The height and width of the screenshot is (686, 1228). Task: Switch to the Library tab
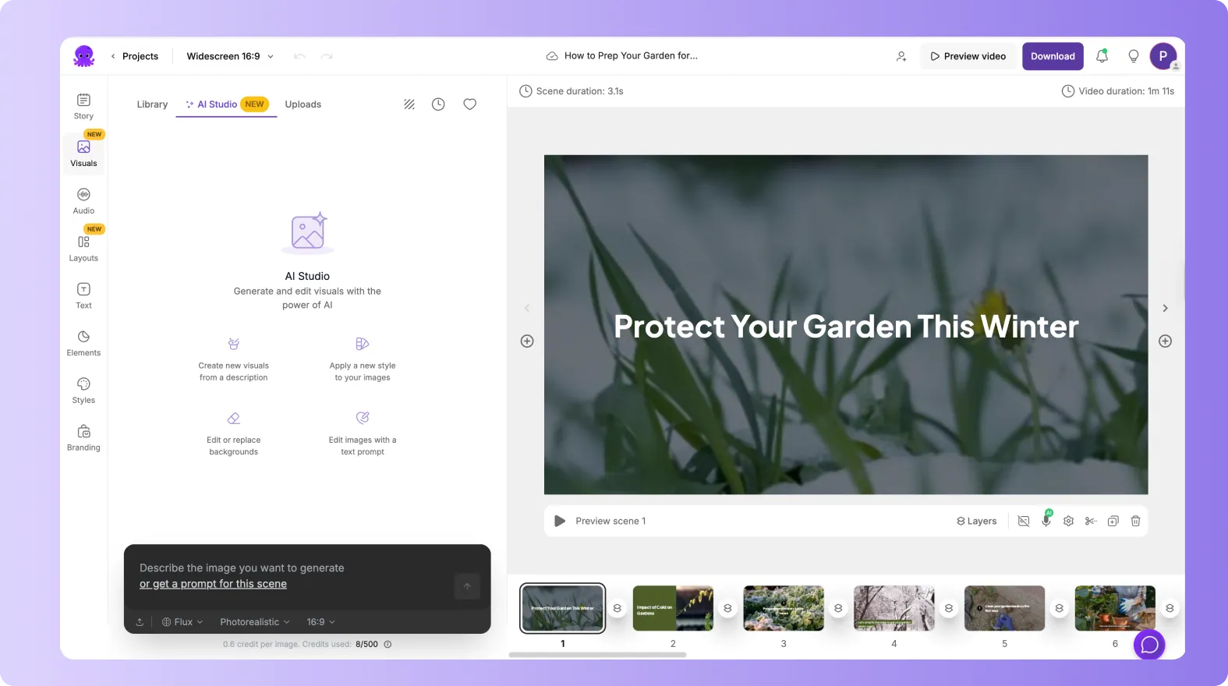[x=152, y=104]
